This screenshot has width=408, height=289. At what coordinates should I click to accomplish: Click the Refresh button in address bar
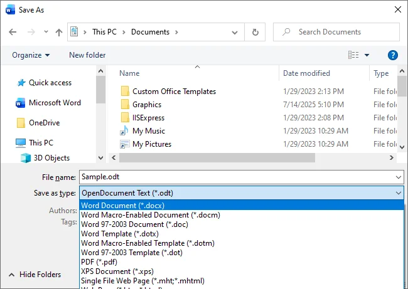click(255, 32)
